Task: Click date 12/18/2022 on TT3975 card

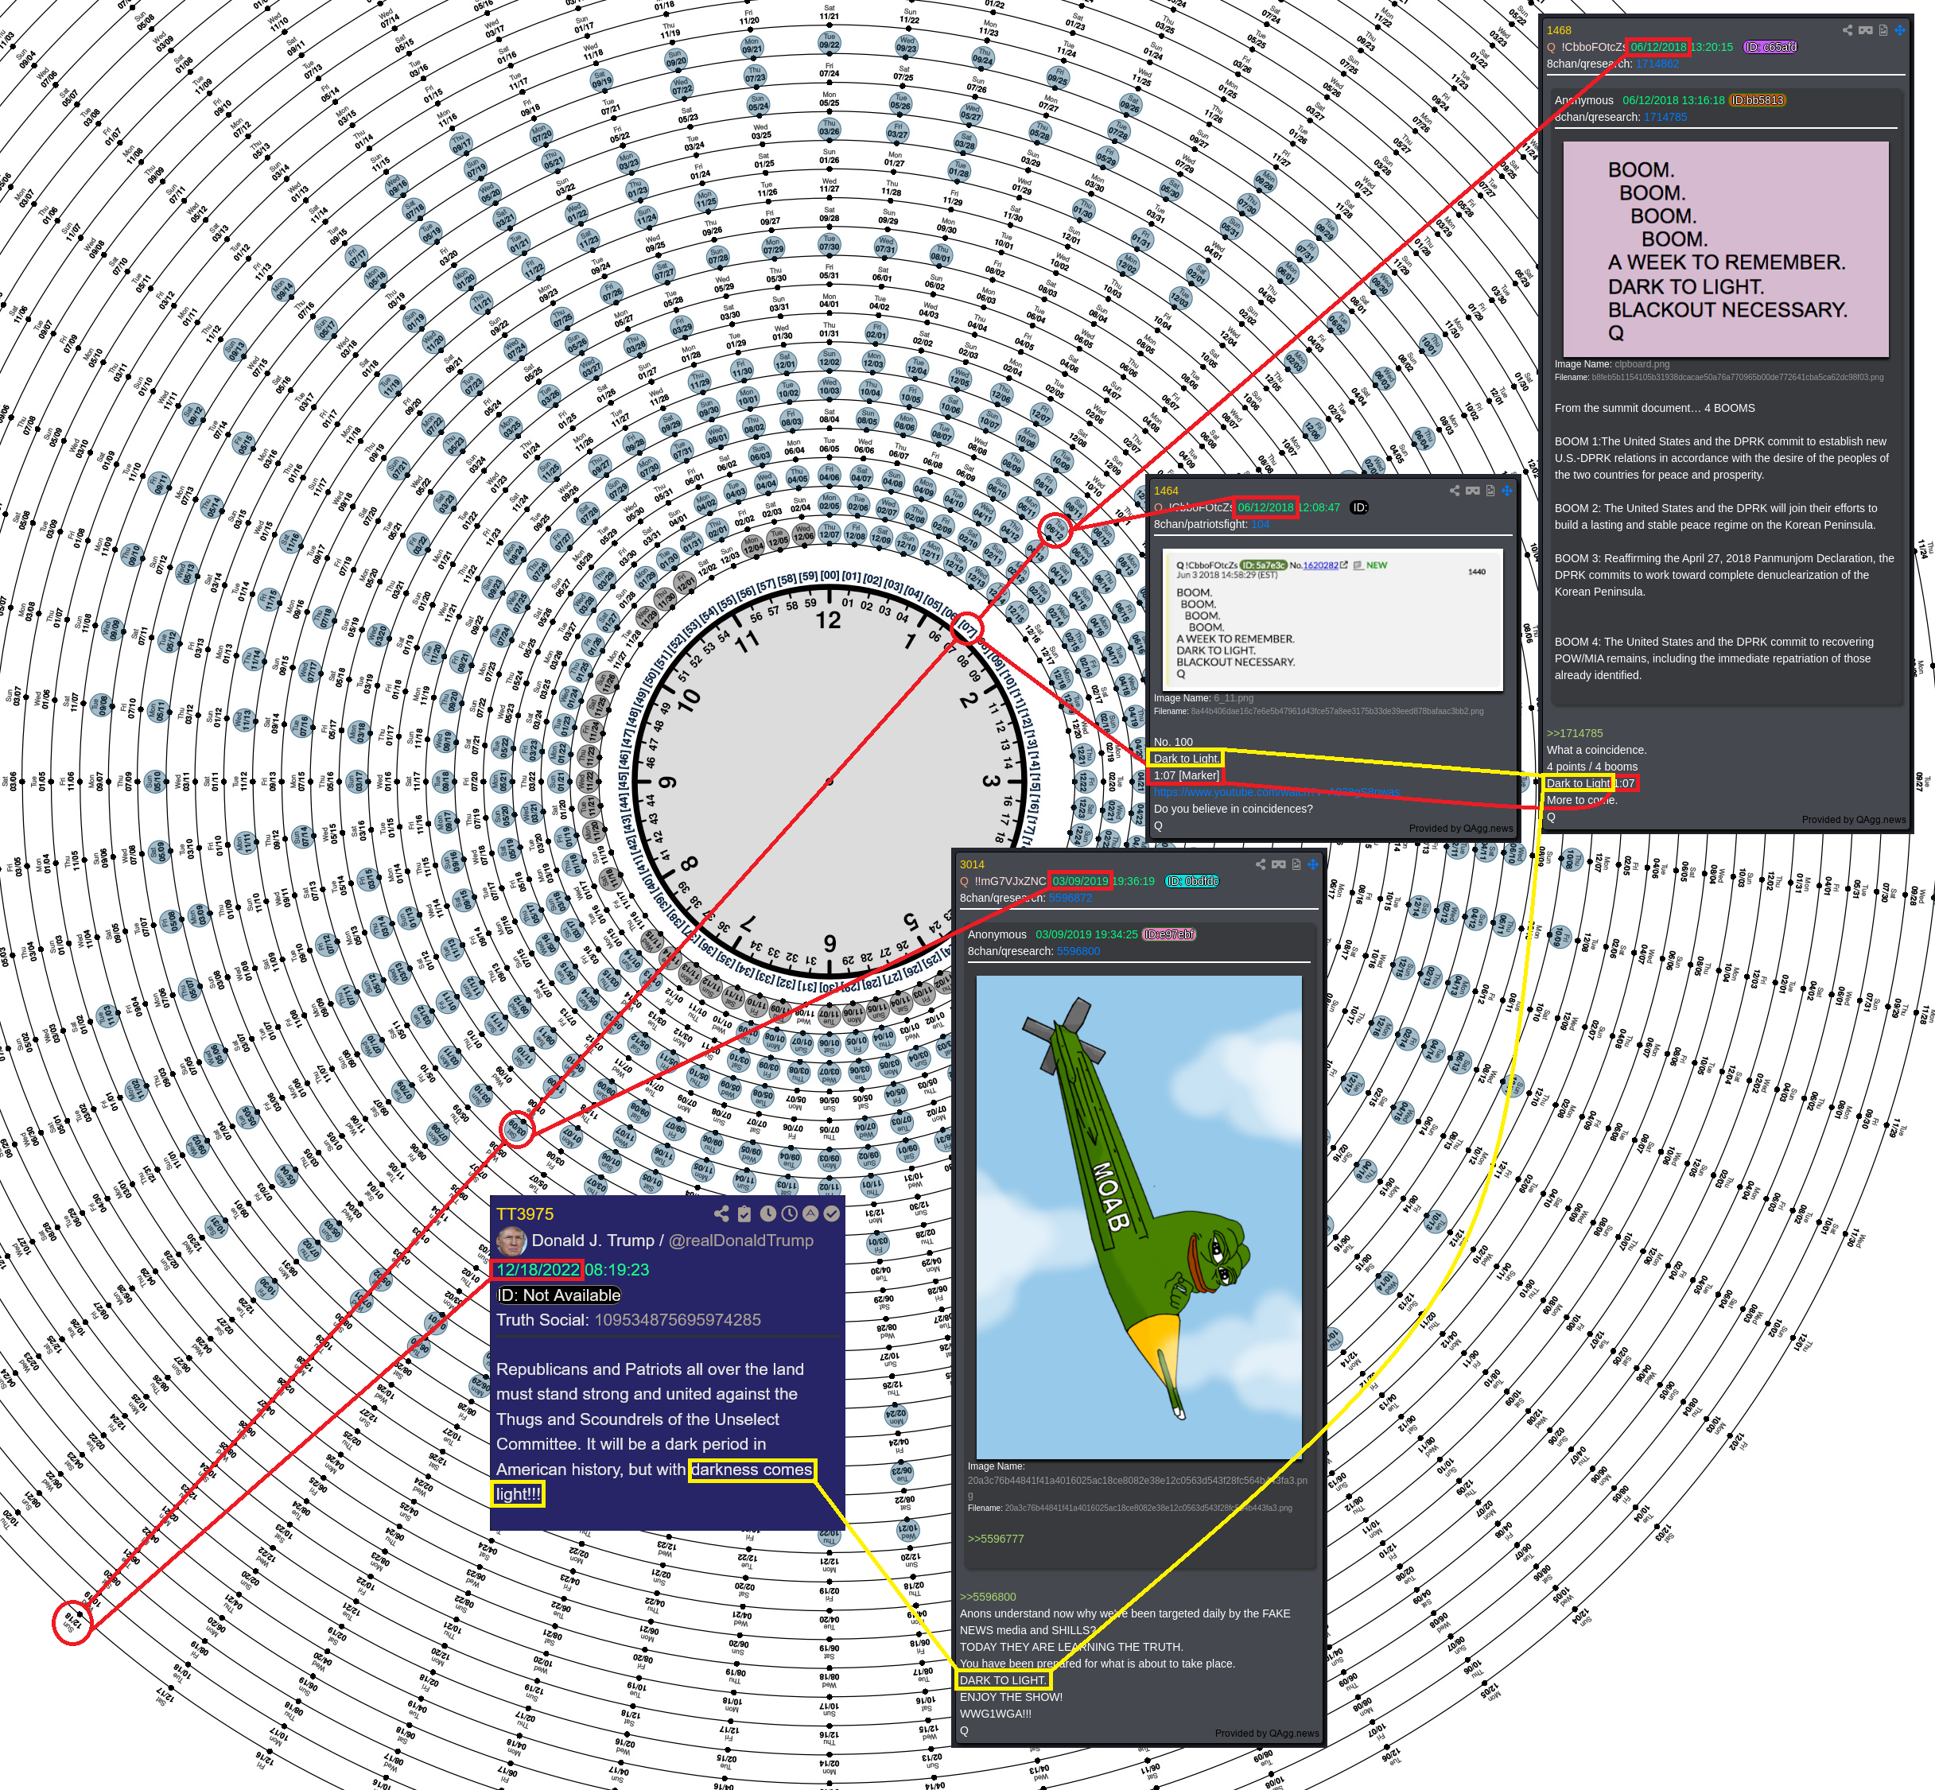Action: point(538,1270)
